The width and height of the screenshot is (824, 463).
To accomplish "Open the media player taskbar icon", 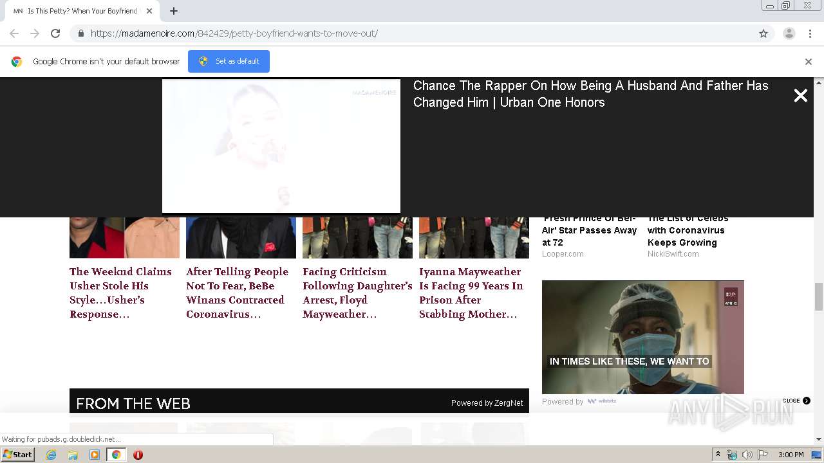I will [x=95, y=455].
